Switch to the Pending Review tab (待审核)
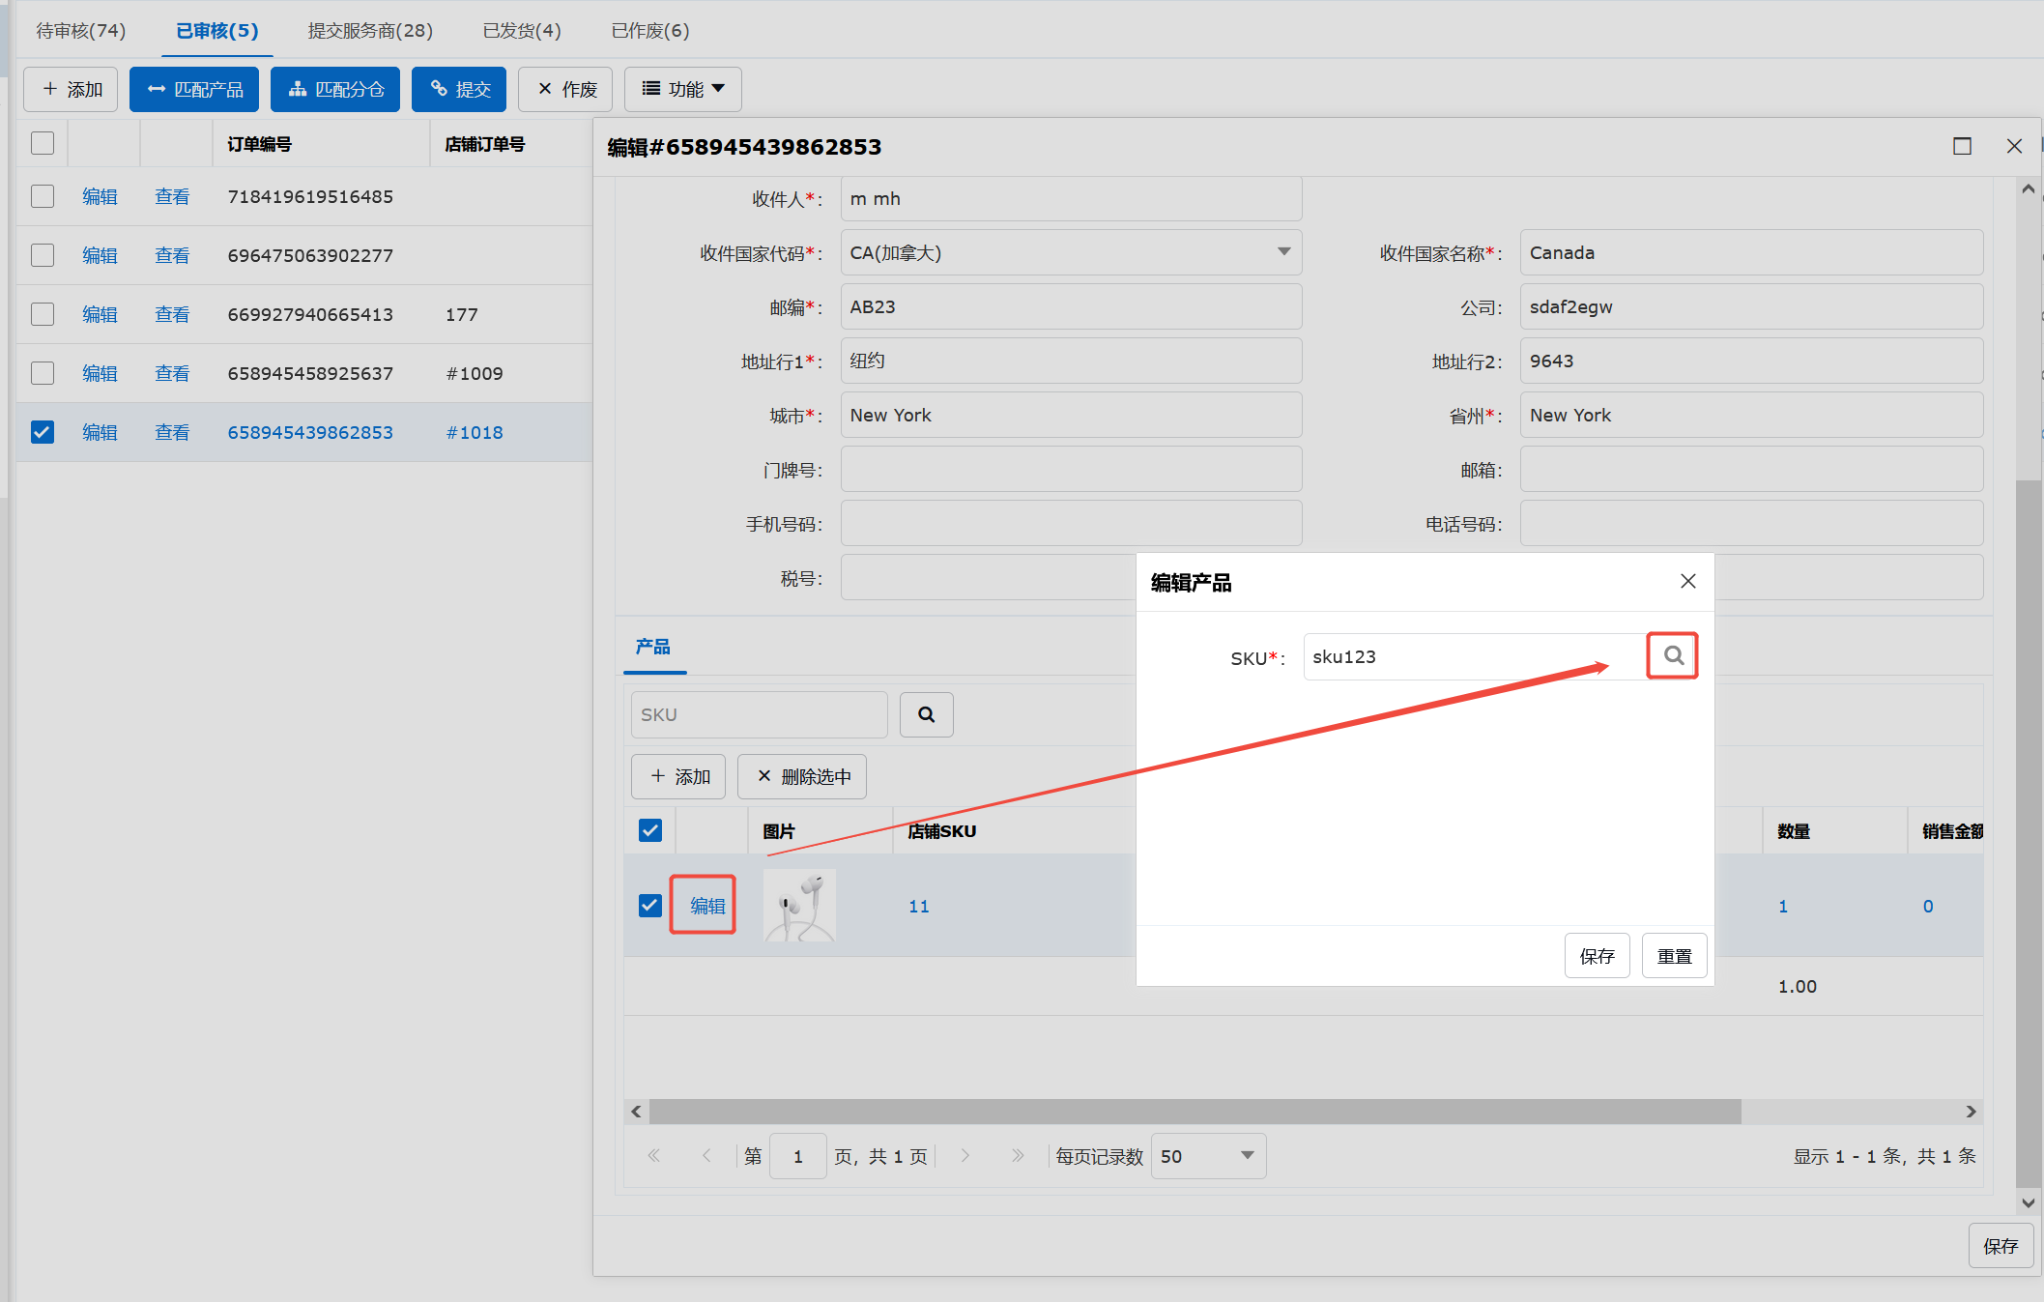Screen dimensions: 2044x1302 point(81,31)
